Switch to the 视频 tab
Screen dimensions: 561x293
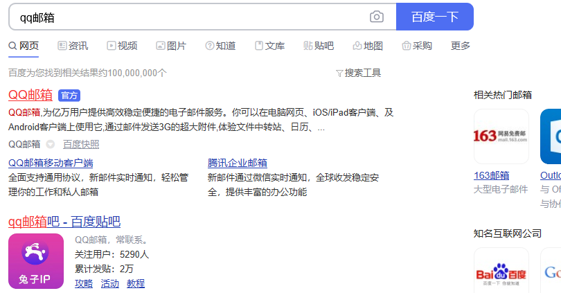tap(122, 46)
